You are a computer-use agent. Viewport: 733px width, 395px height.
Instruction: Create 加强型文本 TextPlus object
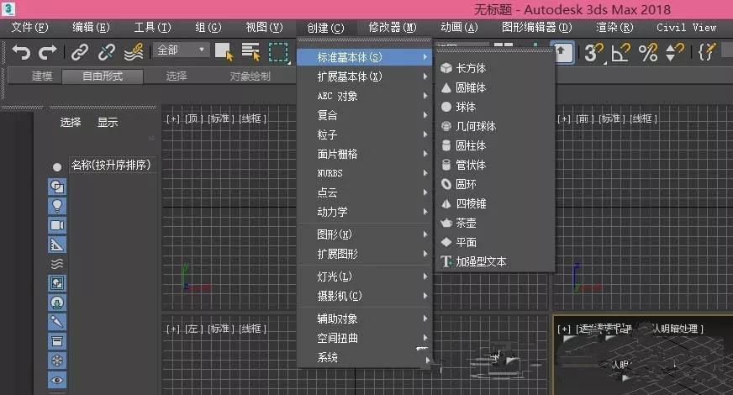[x=495, y=261]
